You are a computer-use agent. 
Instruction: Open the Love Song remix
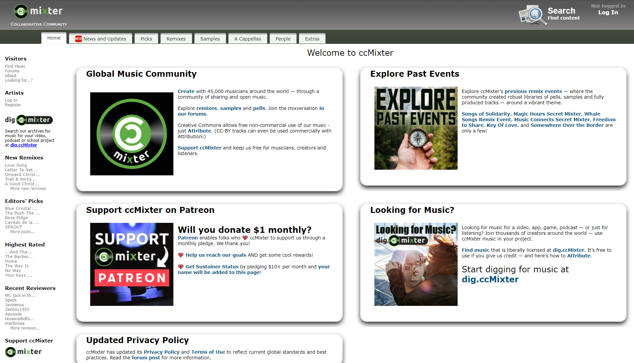pyautogui.click(x=16, y=165)
